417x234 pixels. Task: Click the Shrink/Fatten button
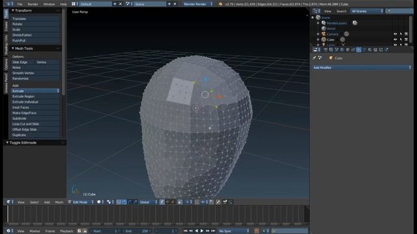pyautogui.click(x=35, y=34)
